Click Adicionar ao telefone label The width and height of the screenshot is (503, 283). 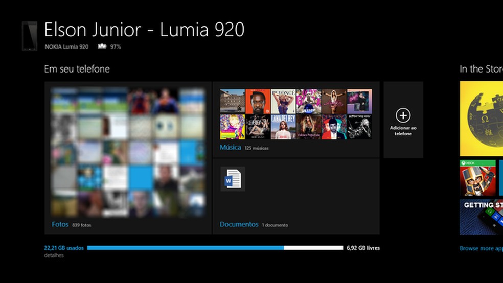pos(403,131)
